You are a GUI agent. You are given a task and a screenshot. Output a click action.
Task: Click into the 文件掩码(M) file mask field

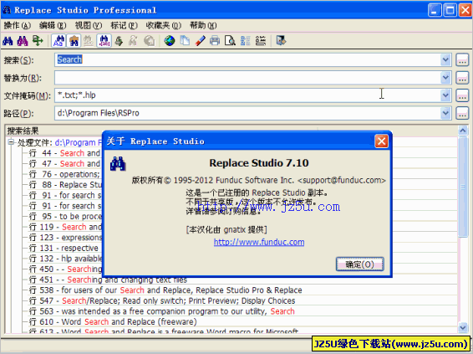pyautogui.click(x=247, y=95)
